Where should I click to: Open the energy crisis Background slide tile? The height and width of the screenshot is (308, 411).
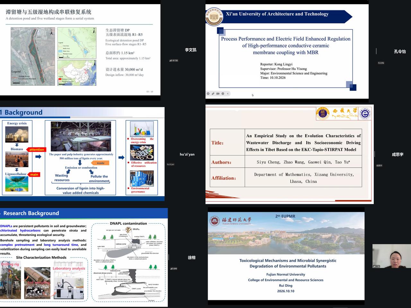click(82, 154)
